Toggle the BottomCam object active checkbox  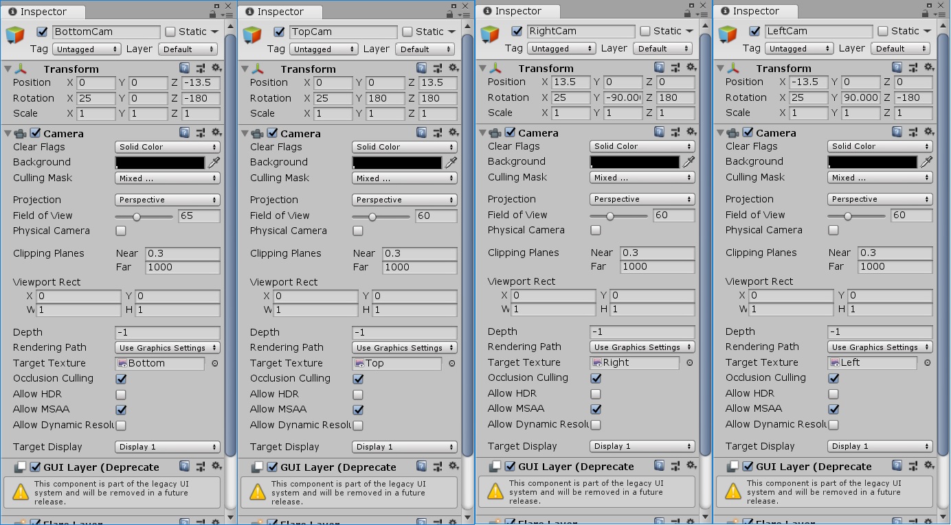(x=42, y=32)
